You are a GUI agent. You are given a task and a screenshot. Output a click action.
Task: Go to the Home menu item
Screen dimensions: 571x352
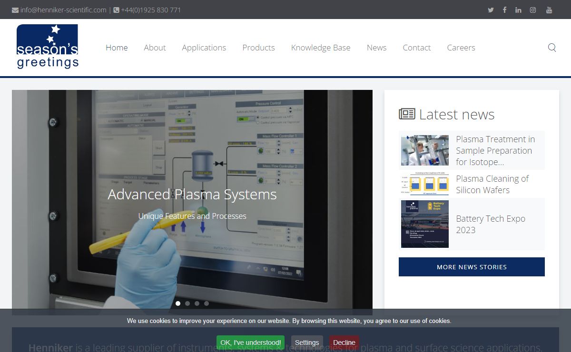click(x=117, y=48)
